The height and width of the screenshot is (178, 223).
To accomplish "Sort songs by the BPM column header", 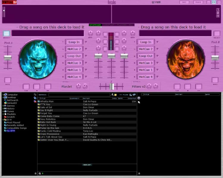I will tap(123, 98).
